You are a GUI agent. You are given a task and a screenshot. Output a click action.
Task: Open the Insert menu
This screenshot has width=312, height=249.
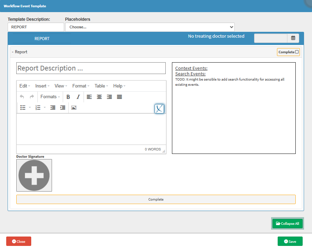(42, 86)
